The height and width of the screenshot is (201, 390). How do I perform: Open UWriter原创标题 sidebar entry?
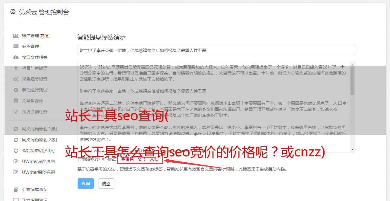point(38,172)
